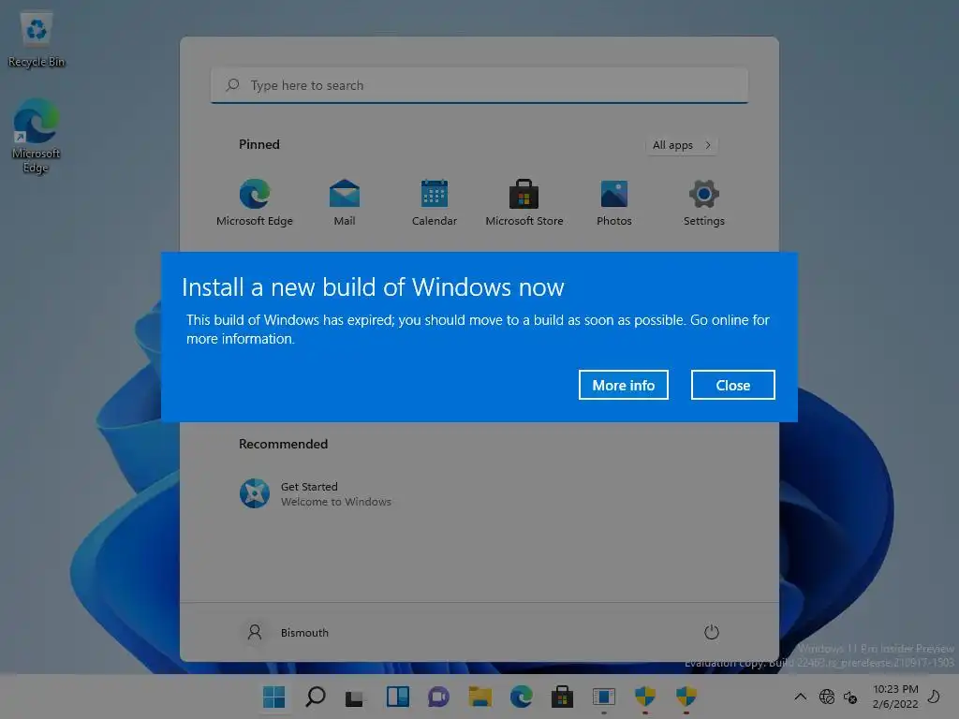Open taskbar Search magnifier

coord(316,697)
